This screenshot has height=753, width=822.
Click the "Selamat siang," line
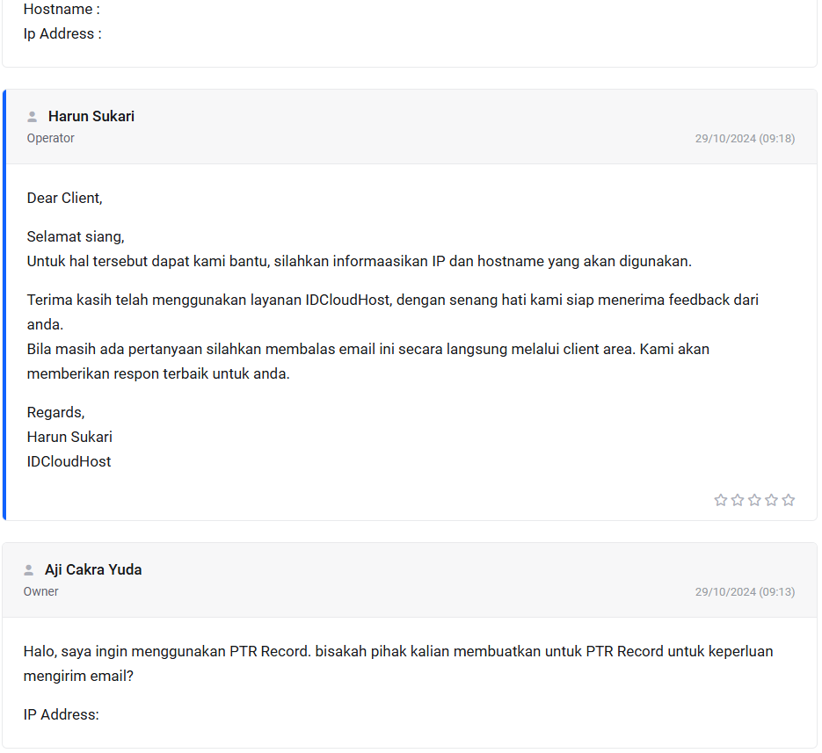pyautogui.click(x=76, y=237)
